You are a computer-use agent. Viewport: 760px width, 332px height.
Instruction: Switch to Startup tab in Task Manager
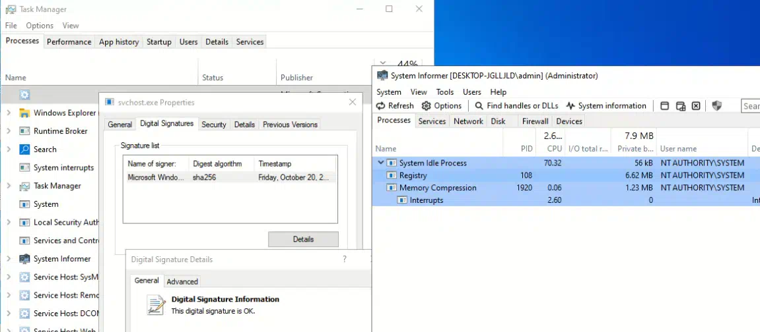(x=159, y=42)
